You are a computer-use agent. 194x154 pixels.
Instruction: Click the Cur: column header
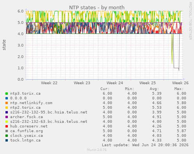(x=105, y=89)
